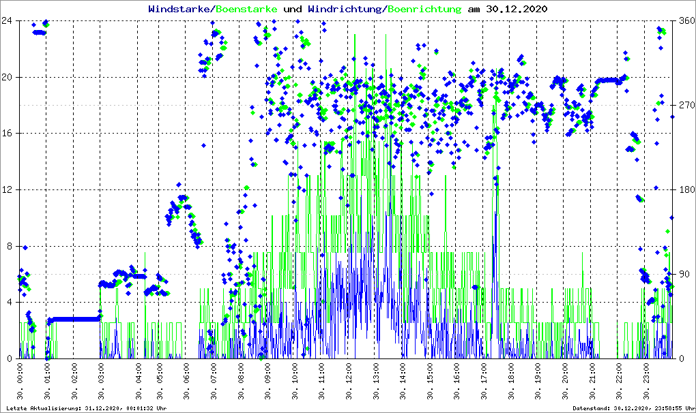Image resolution: width=696 pixels, height=413 pixels.
Task: Click the Letzte Aktualisierung footer text
Action: [x=84, y=408]
